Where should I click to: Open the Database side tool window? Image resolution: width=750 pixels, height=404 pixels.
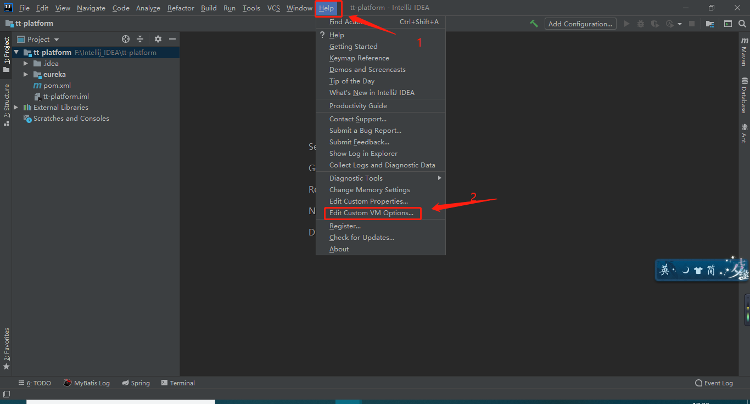tap(744, 96)
